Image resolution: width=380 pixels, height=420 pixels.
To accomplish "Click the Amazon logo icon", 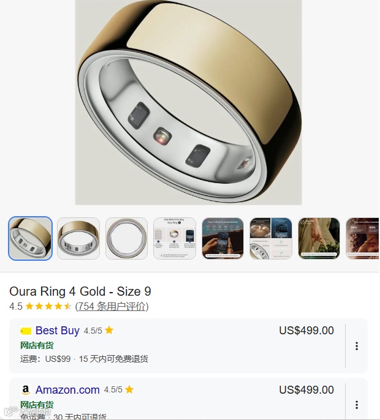I will (26, 390).
